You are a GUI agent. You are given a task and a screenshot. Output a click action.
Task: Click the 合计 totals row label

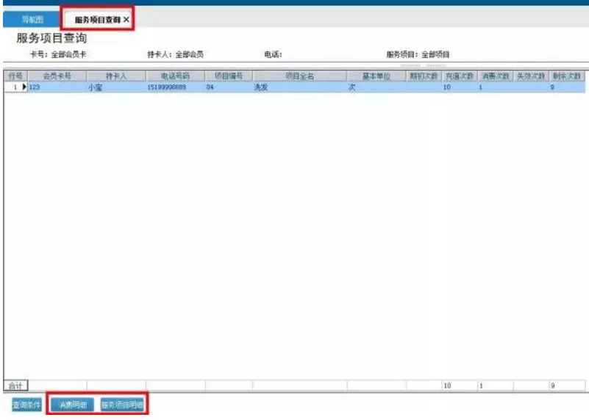15,385
